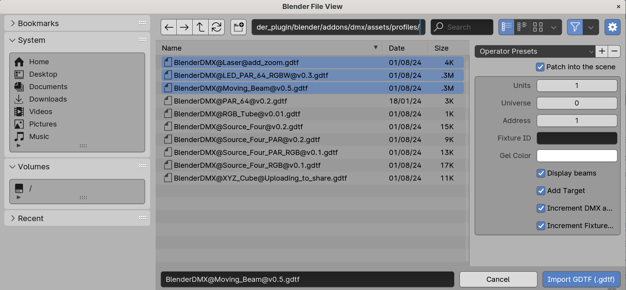Remove operator preset with minus
This screenshot has height=290, width=626.
click(614, 51)
